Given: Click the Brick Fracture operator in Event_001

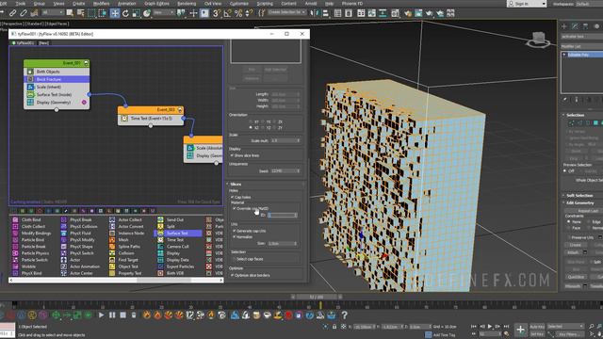Looking at the screenshot, I should coord(57,79).
